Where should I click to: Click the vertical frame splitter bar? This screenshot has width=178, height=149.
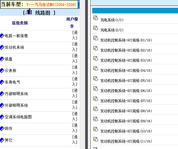coord(87,74)
